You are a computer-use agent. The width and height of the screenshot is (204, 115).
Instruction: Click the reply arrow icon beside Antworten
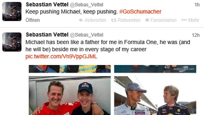click(81, 20)
